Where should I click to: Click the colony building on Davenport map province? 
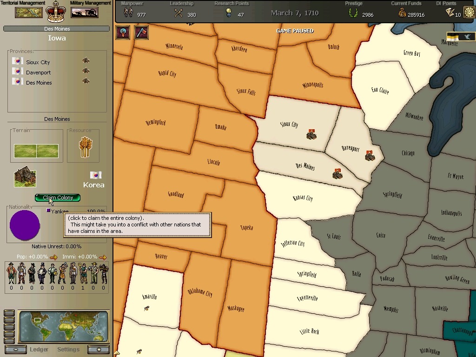point(370,155)
